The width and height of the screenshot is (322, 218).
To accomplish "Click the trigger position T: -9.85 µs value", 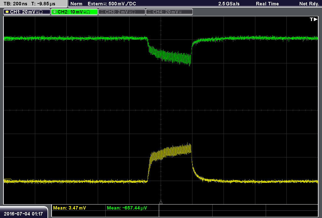I will (x=43, y=4).
